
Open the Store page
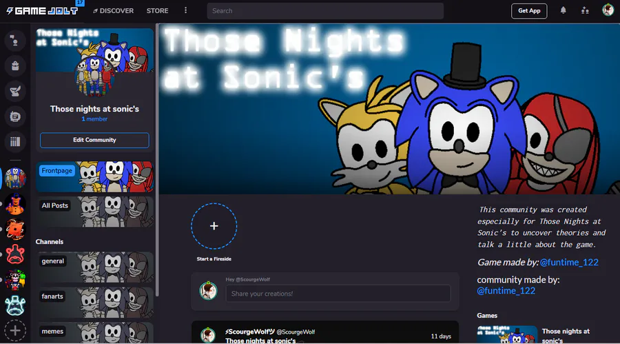pyautogui.click(x=157, y=11)
